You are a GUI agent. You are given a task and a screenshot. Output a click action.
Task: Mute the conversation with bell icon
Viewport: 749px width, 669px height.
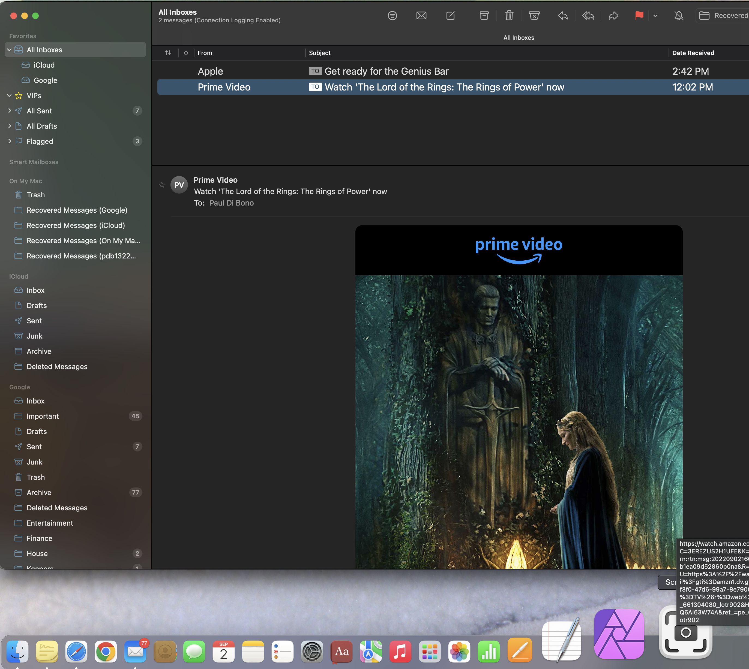(x=679, y=16)
